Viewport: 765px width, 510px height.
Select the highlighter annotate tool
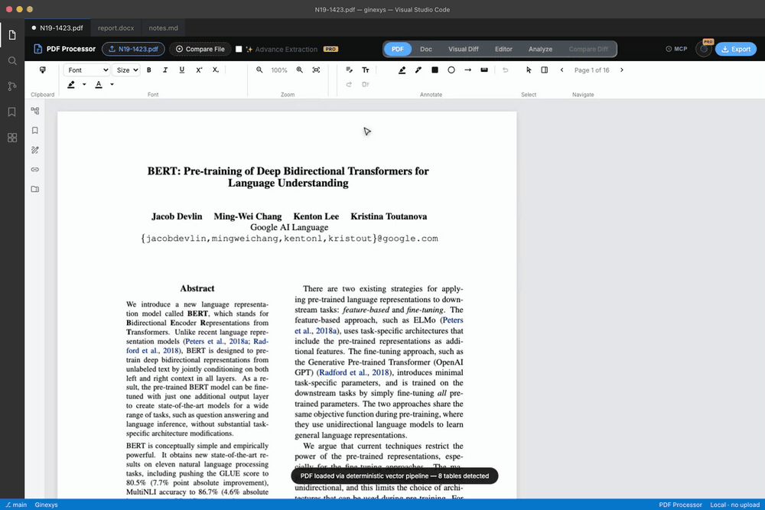click(x=402, y=70)
